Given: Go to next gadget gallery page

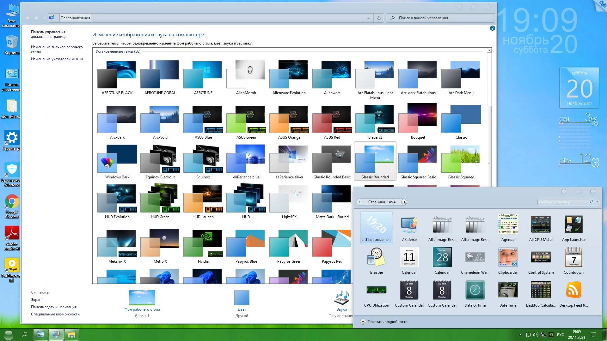Looking at the screenshot, I should 404,202.
